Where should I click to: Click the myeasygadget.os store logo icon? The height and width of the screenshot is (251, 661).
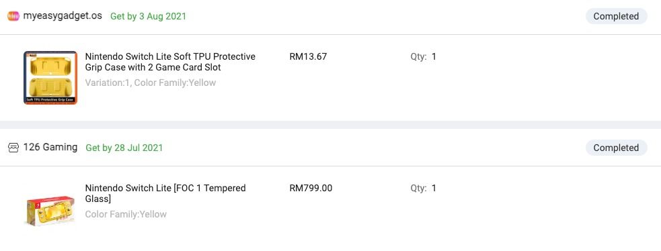pos(13,16)
